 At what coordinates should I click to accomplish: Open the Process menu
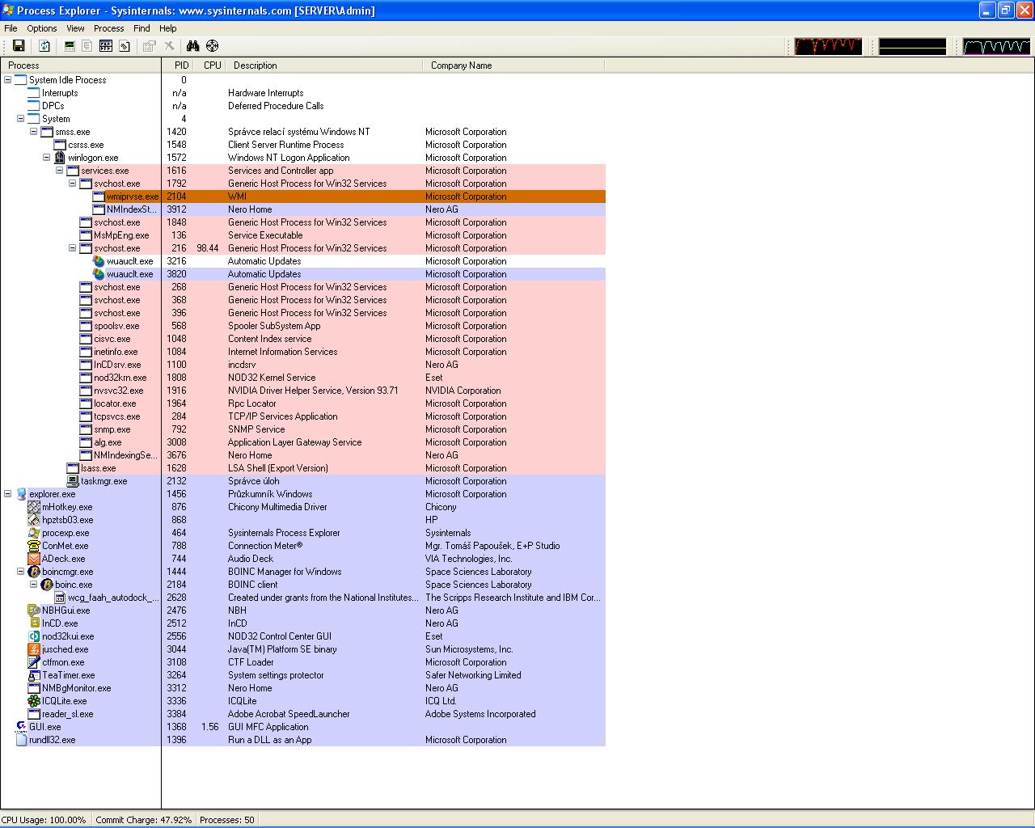(108, 28)
